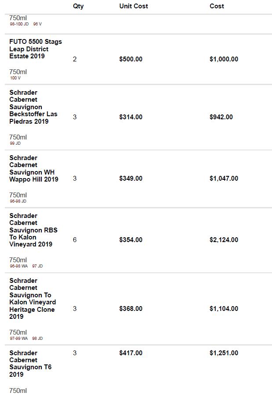The image size is (272, 396).
Task: Click the 100 V rating under FUTO
Action: pos(15,78)
